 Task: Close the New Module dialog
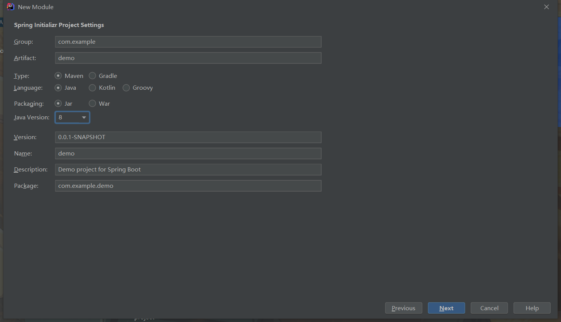click(x=547, y=7)
